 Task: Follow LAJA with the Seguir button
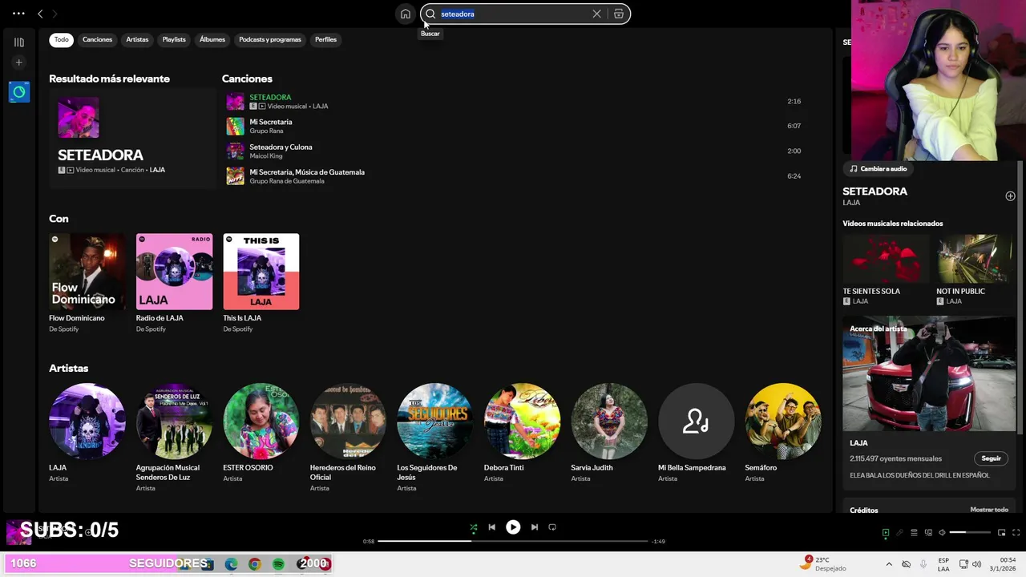[992, 458]
